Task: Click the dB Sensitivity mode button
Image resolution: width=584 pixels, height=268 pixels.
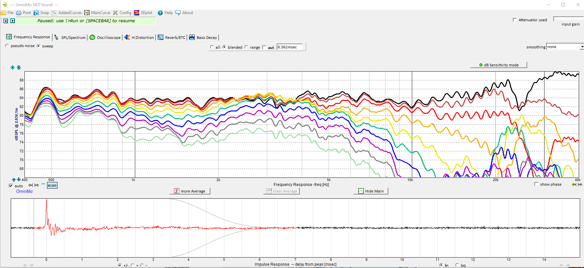Action: coord(498,65)
